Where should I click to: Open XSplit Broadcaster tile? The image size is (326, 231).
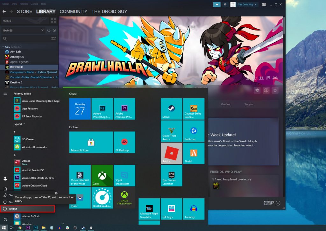pyautogui.click(x=124, y=176)
